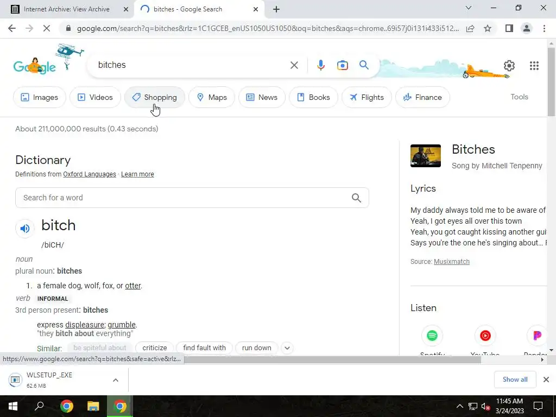Screen dimensions: 556x417
Task: Open File Explorer from taskbar
Action: point(93,406)
